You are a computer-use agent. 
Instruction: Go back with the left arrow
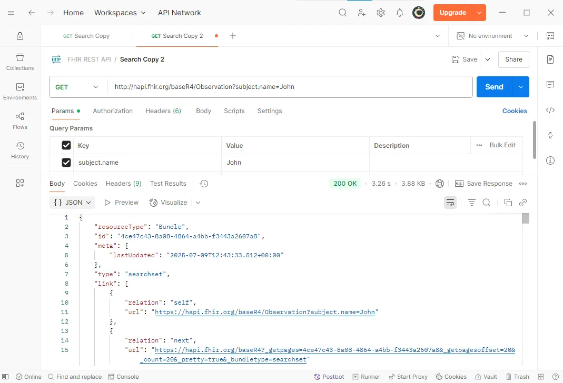point(32,13)
